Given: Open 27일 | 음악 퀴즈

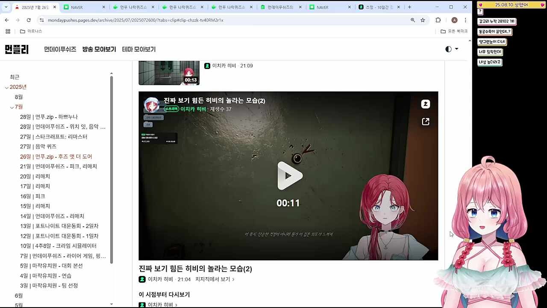Looking at the screenshot, I should click(38, 147).
